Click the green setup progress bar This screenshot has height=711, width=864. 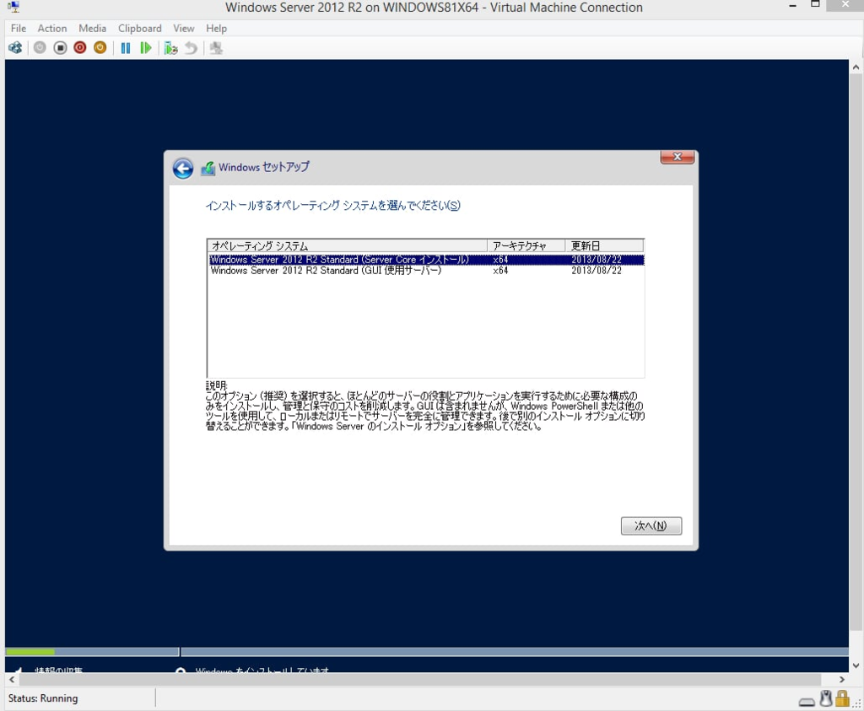pos(30,652)
